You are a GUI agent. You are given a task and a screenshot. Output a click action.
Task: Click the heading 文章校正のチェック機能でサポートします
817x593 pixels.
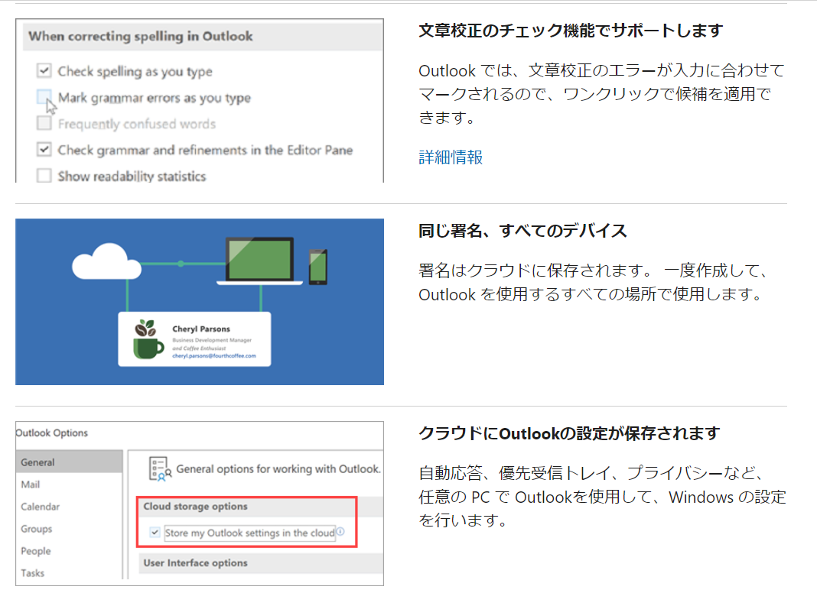tap(571, 31)
